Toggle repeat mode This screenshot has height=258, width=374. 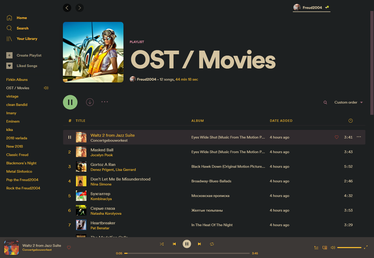(x=212, y=244)
